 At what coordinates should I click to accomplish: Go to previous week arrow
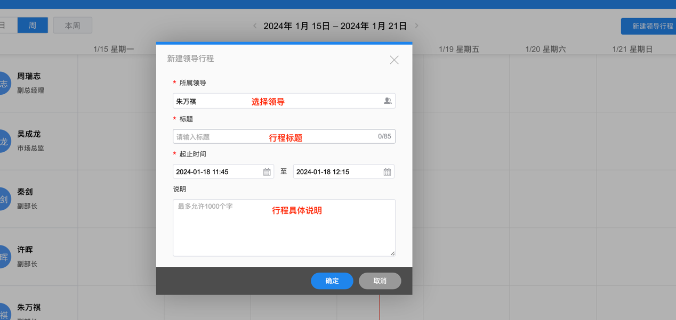coord(255,26)
